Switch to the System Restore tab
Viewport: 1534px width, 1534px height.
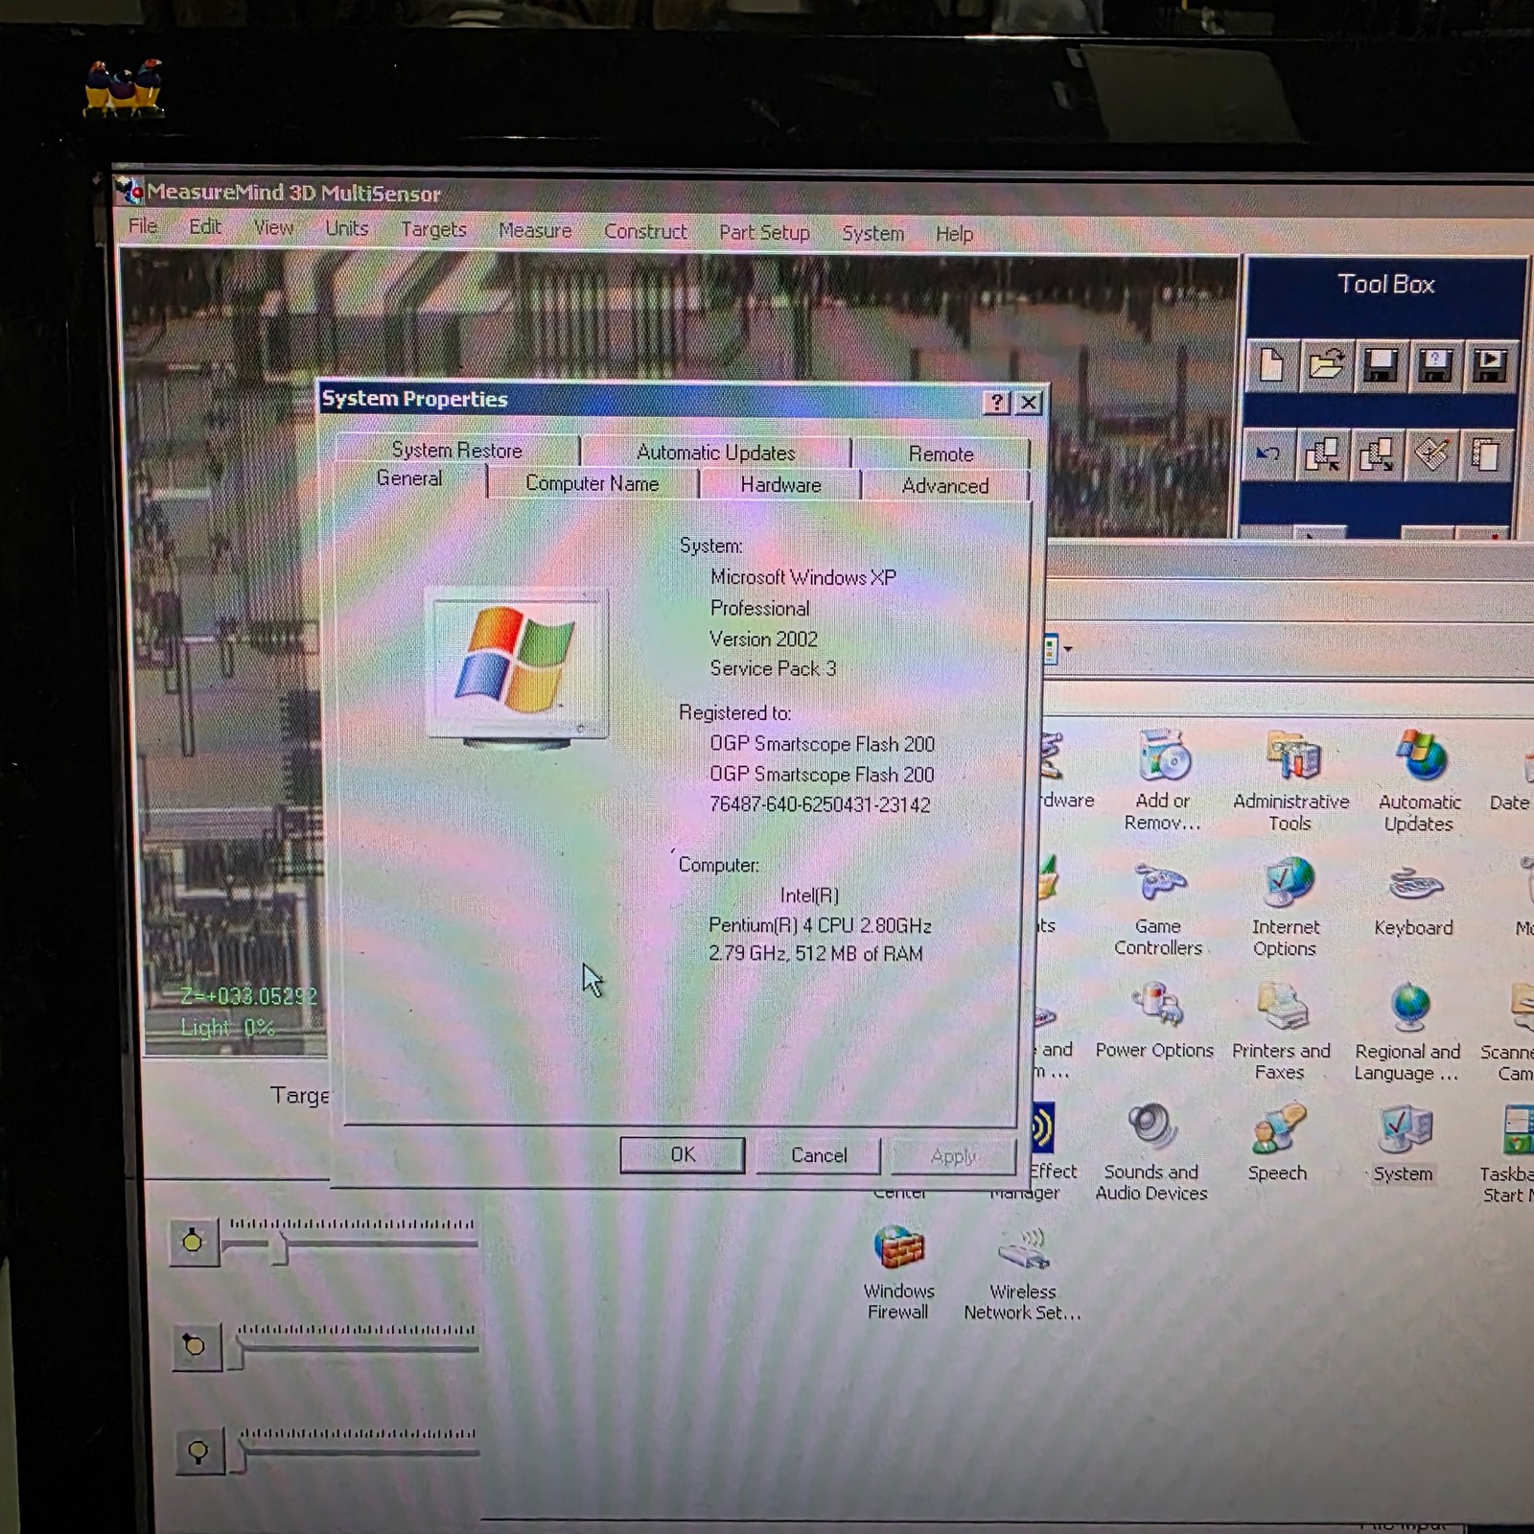tap(457, 451)
